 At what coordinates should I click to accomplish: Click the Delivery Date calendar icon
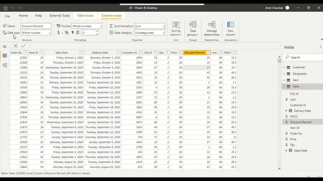(291, 111)
